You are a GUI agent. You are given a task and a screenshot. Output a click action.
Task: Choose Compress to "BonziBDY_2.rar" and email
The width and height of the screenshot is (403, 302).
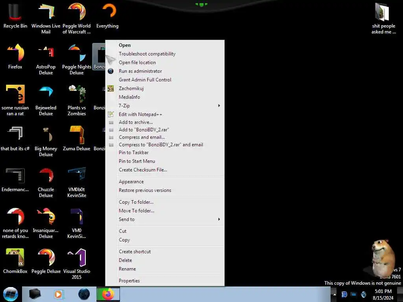click(165, 145)
